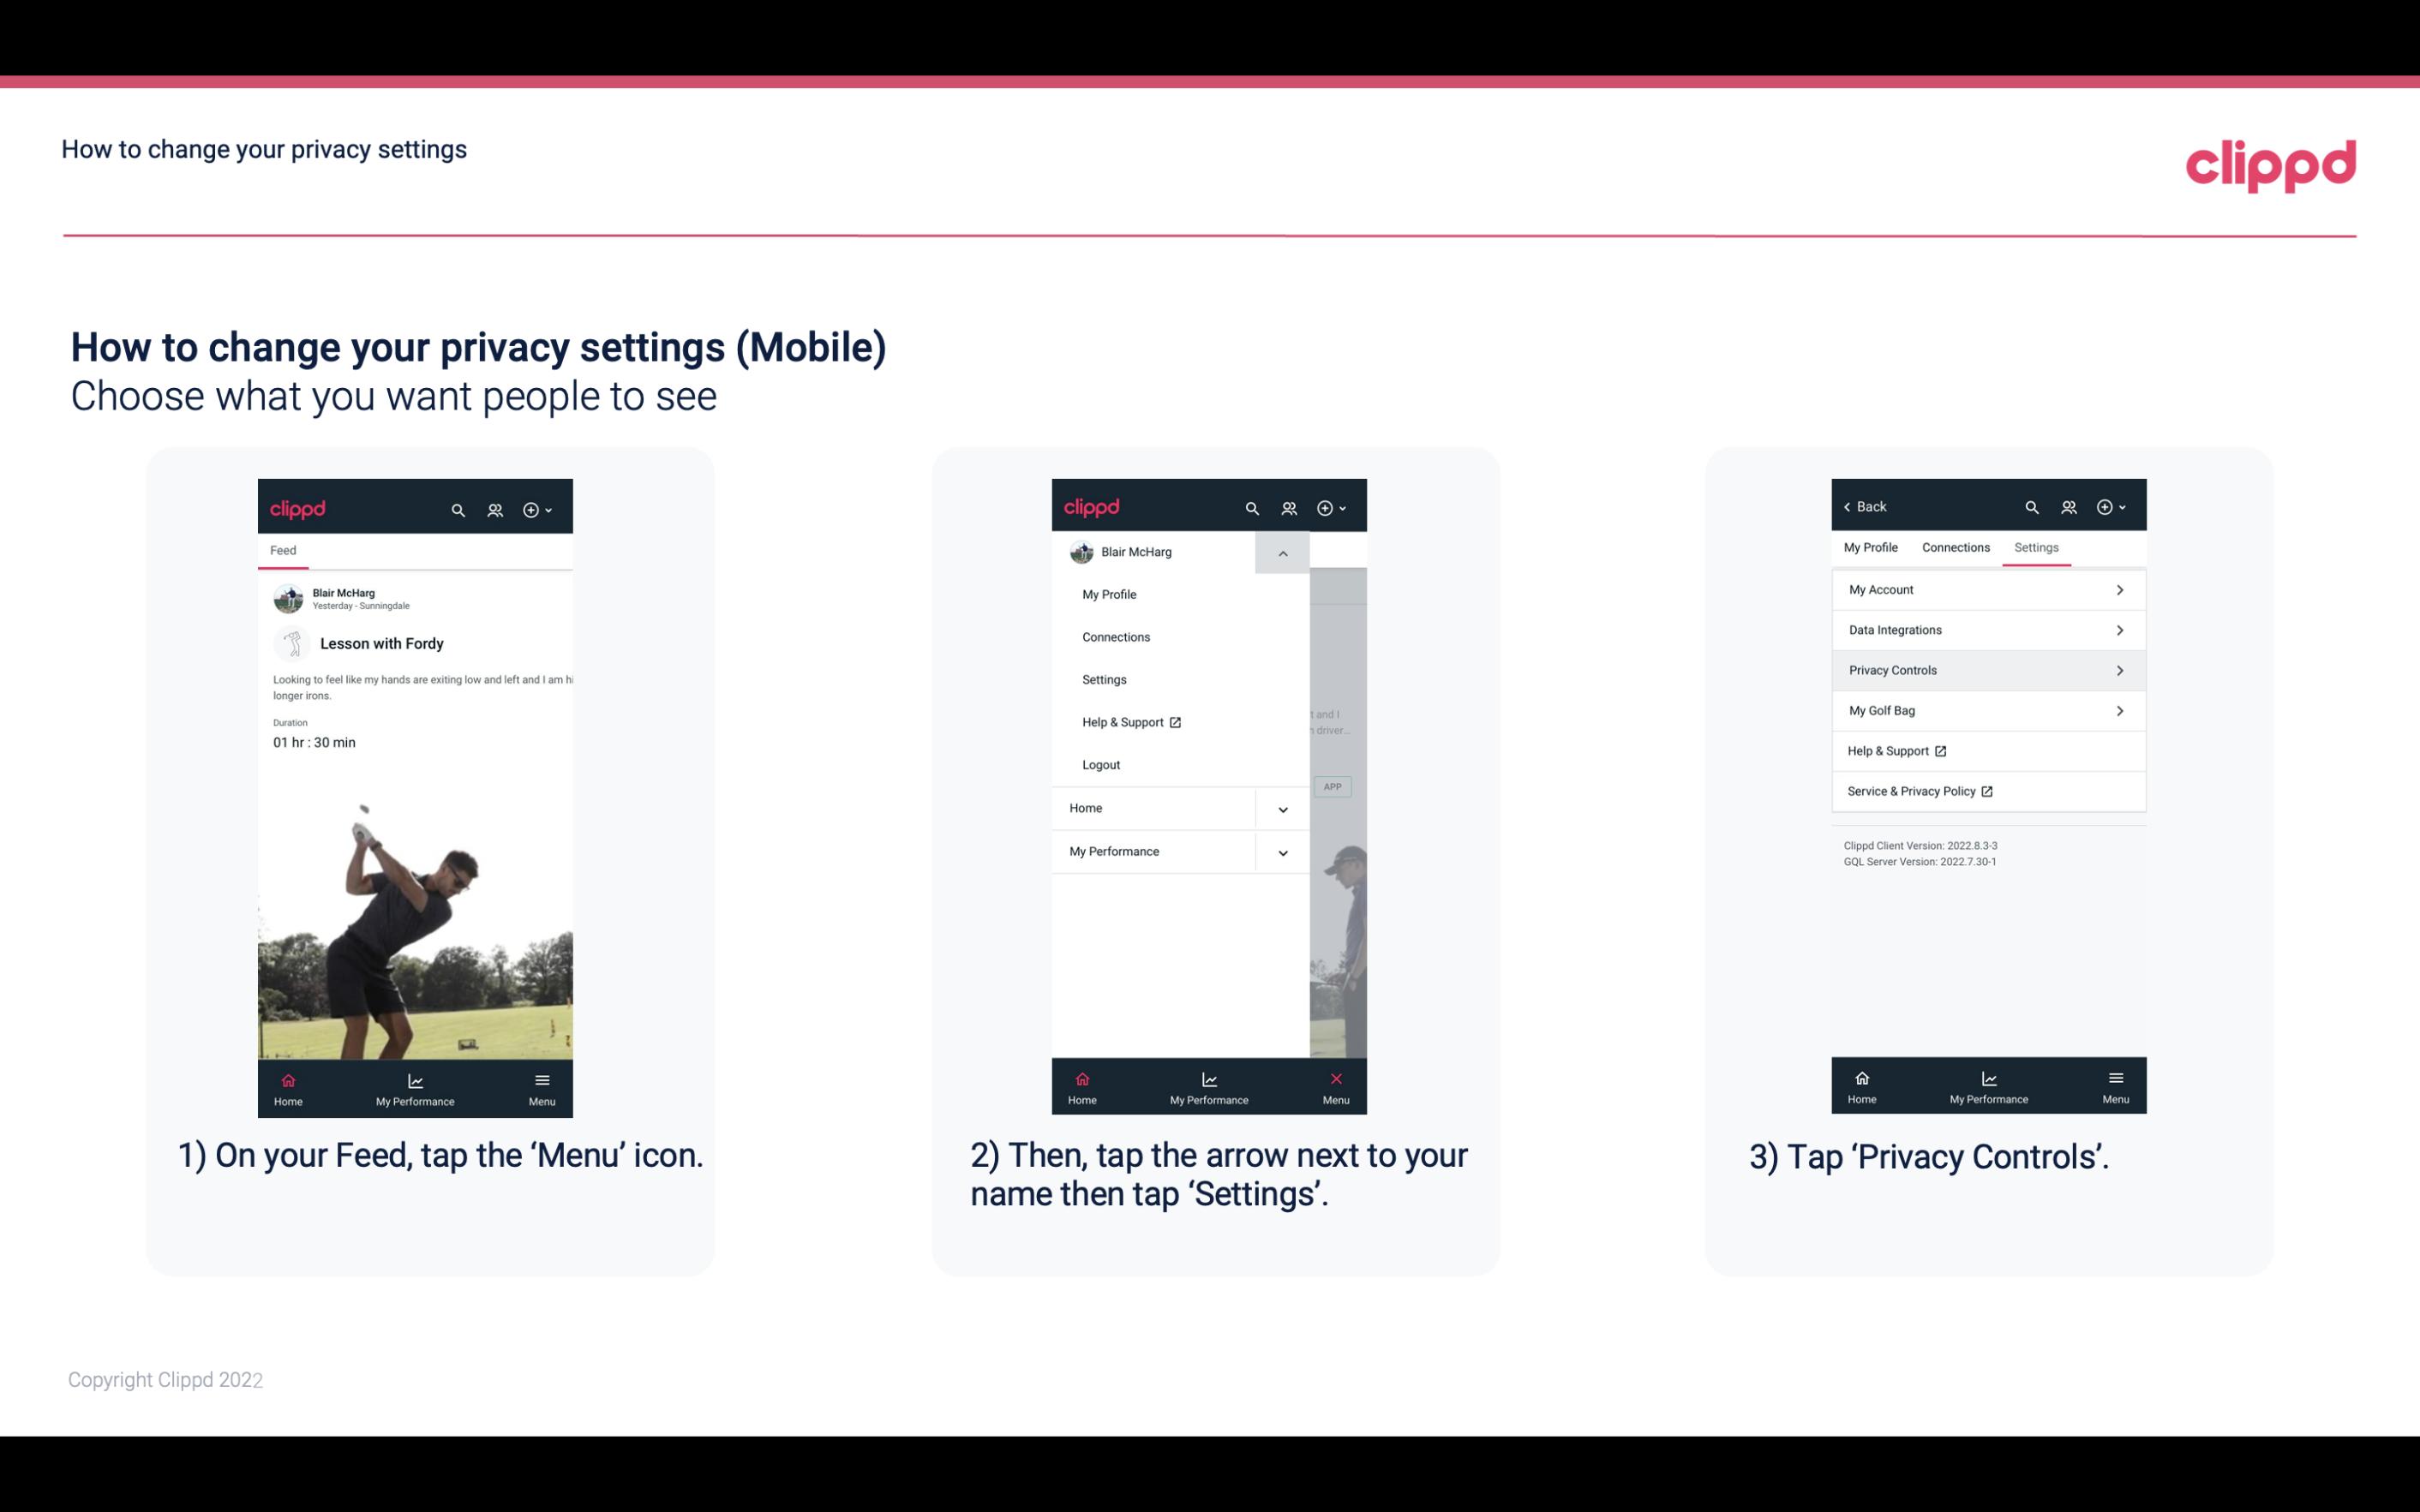Tap the My Performance icon bottom bar
The image size is (2420, 1512).
click(416, 1084)
